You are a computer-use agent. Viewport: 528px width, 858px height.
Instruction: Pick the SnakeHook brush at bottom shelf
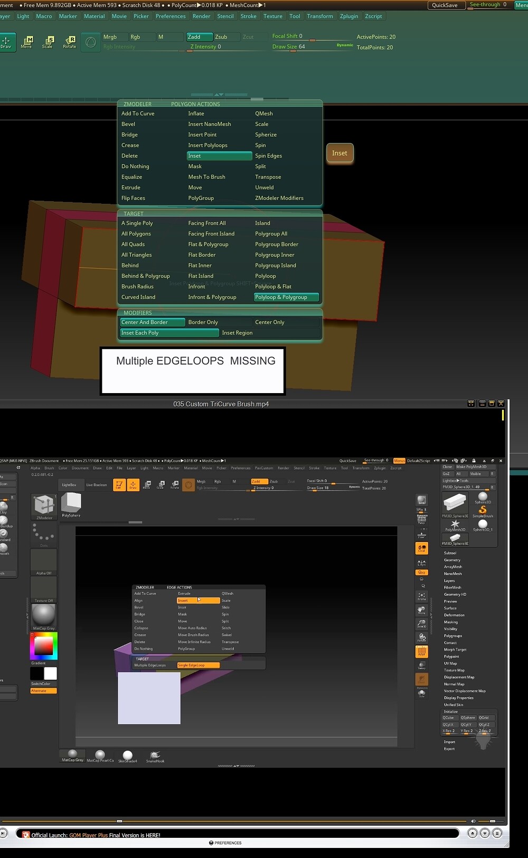(x=155, y=757)
